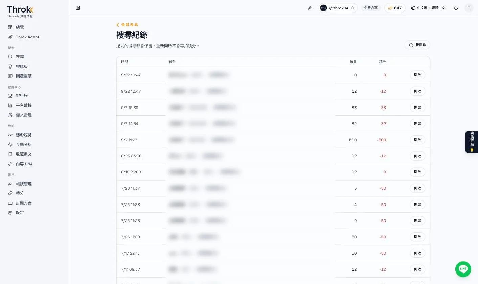This screenshot has width=478, height=284.
Task: Click the 7/17 22:13 timestamp
Action: (130, 253)
